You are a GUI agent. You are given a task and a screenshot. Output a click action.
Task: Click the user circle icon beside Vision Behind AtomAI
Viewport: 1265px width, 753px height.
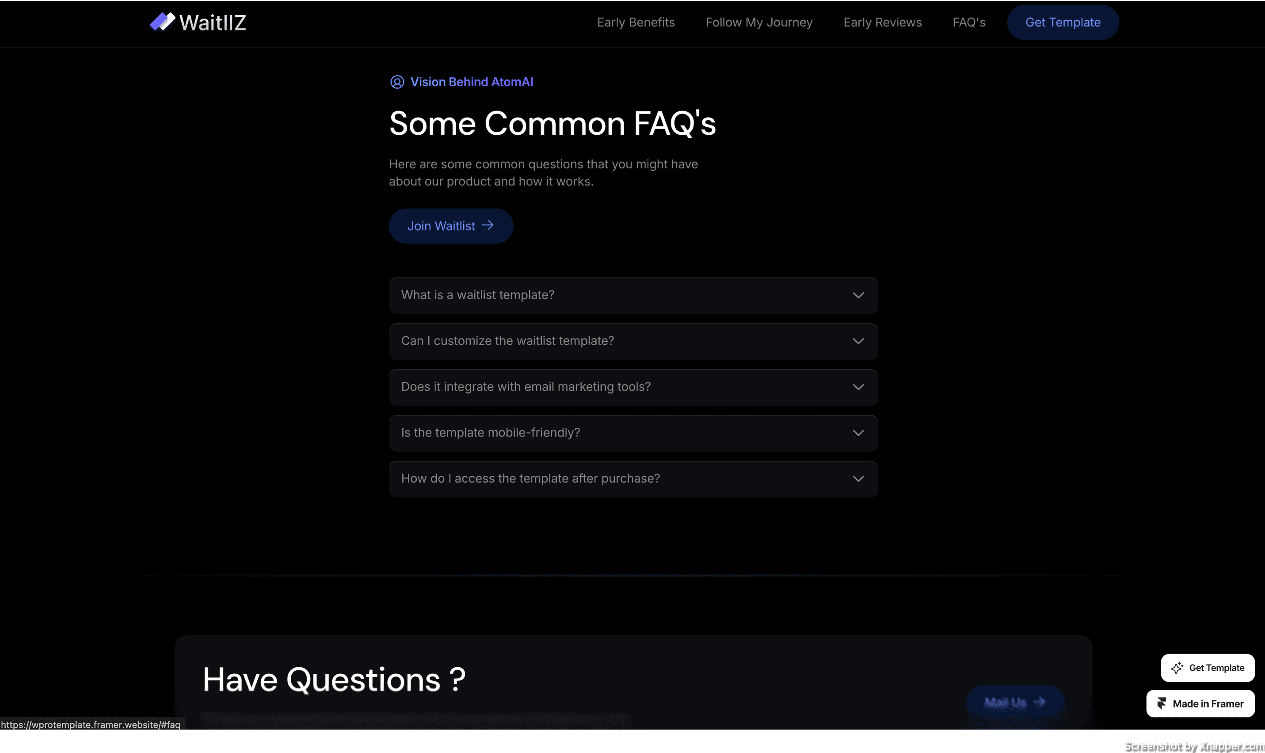click(397, 82)
